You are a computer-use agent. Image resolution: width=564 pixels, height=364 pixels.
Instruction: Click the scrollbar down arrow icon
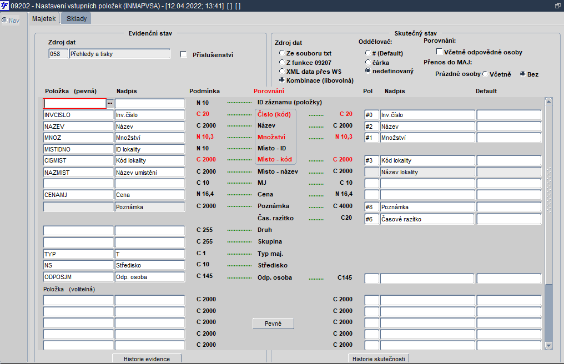548,346
